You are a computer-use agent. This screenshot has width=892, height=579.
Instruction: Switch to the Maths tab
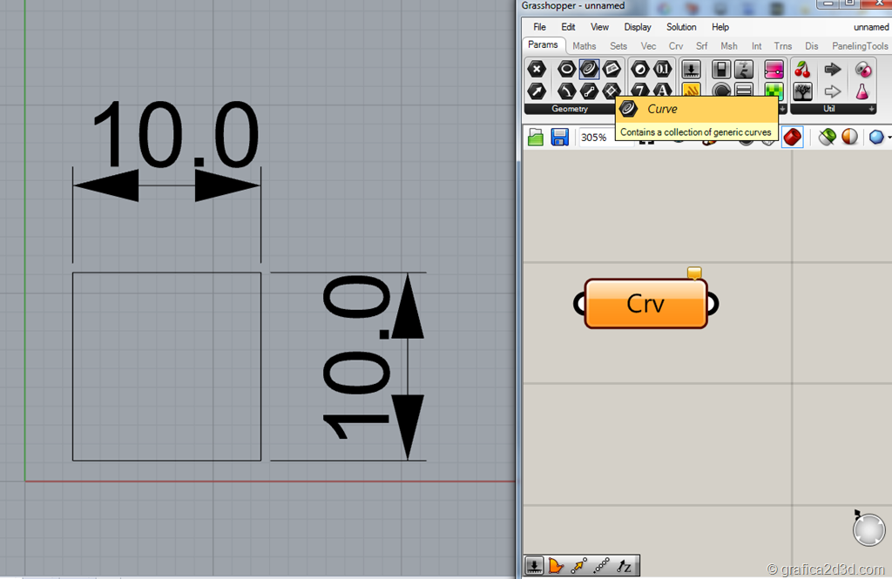pyautogui.click(x=585, y=46)
